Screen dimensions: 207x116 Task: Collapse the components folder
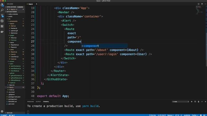click(x=13, y=21)
